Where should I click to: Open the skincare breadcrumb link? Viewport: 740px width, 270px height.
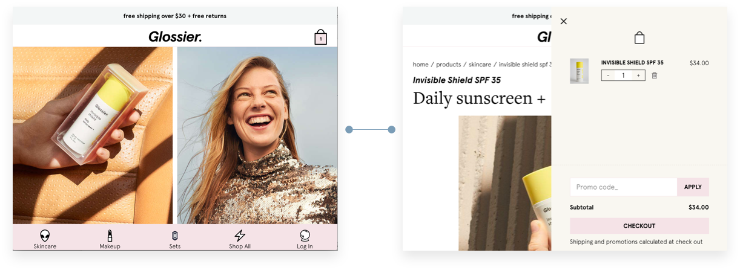tap(480, 65)
